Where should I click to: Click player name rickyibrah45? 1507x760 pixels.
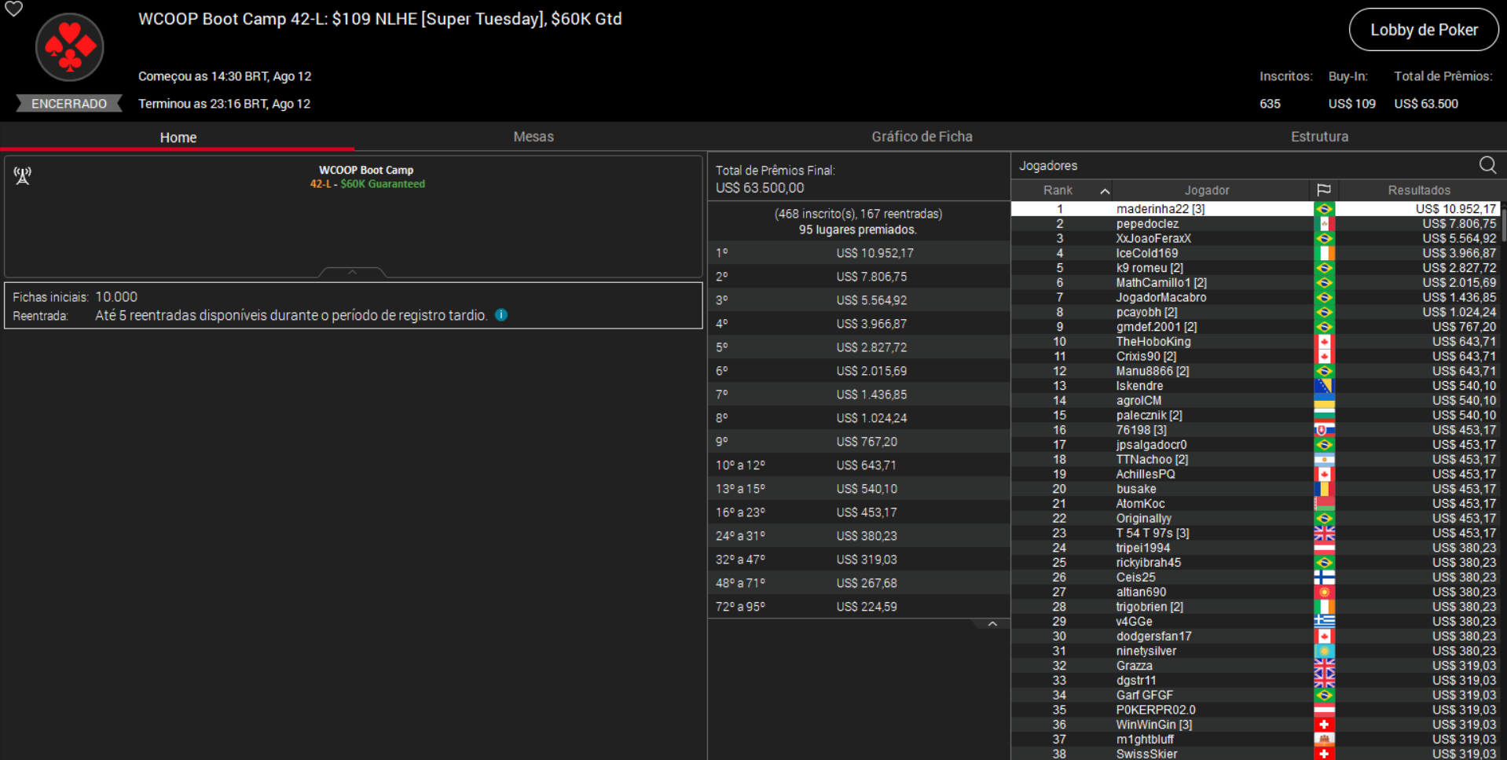(1149, 563)
